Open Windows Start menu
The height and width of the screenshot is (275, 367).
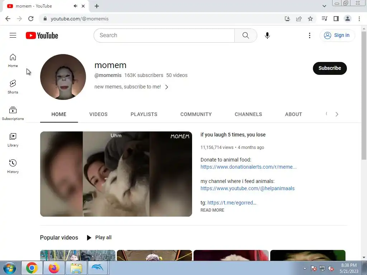pos(10,268)
